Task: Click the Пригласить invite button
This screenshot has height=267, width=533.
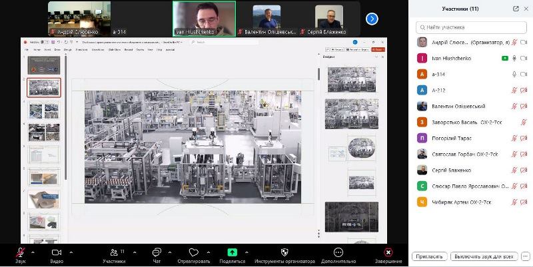Action: [x=429, y=256]
